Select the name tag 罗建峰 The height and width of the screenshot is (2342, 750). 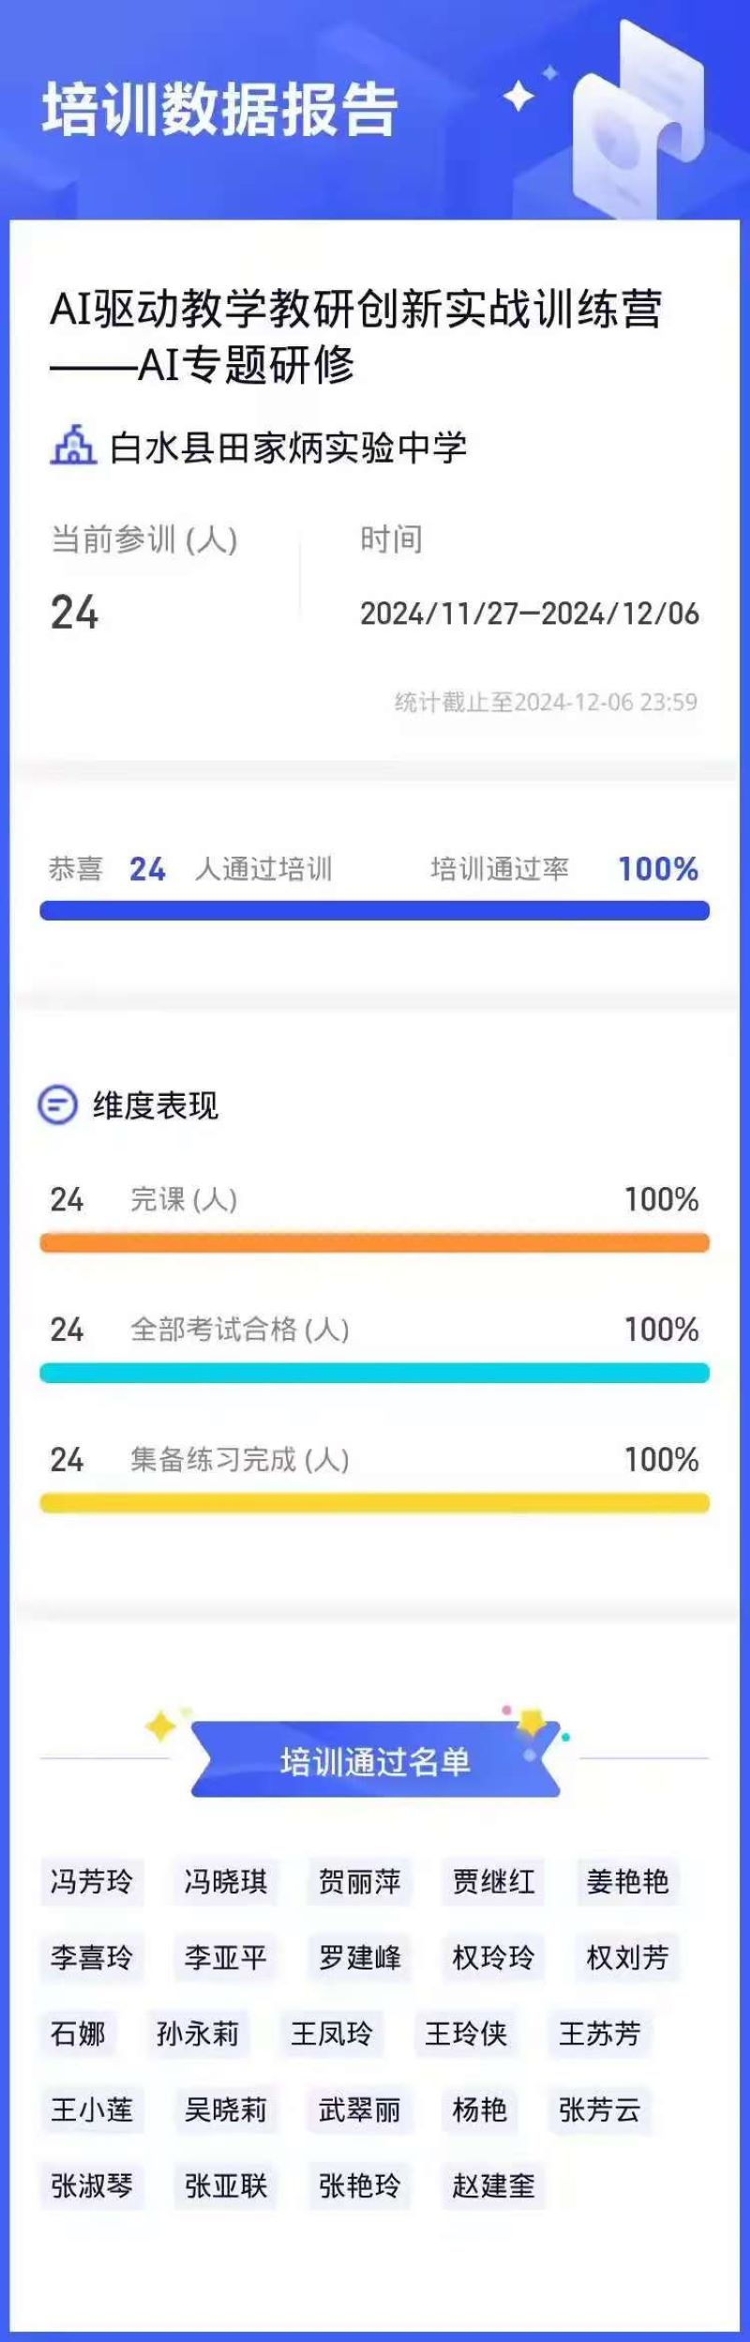coord(360,1957)
